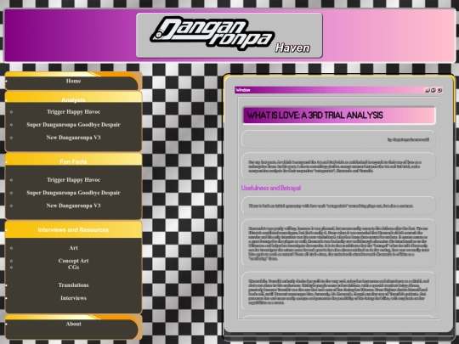Click the "Window" title bar label
This screenshot has height=344, width=459.
243,90
